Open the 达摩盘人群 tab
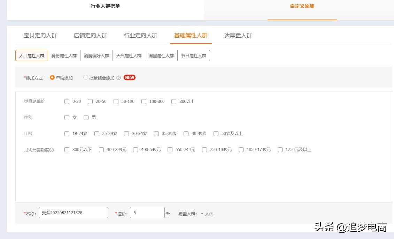Screen dimensions: 394x239 click(x=238, y=35)
